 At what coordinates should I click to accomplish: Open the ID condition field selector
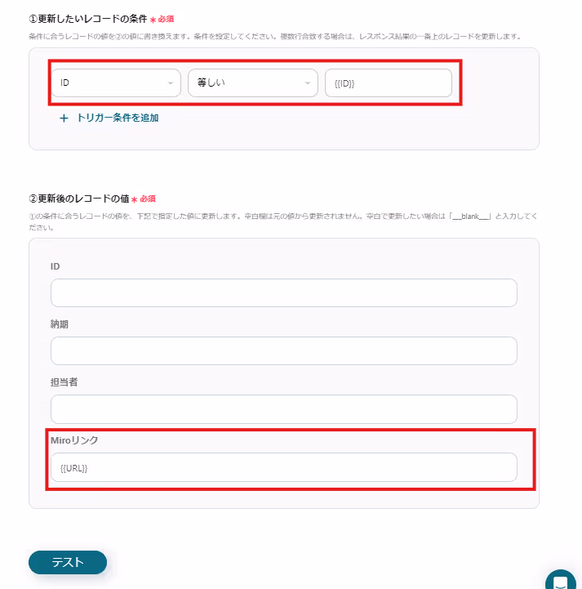(x=116, y=83)
